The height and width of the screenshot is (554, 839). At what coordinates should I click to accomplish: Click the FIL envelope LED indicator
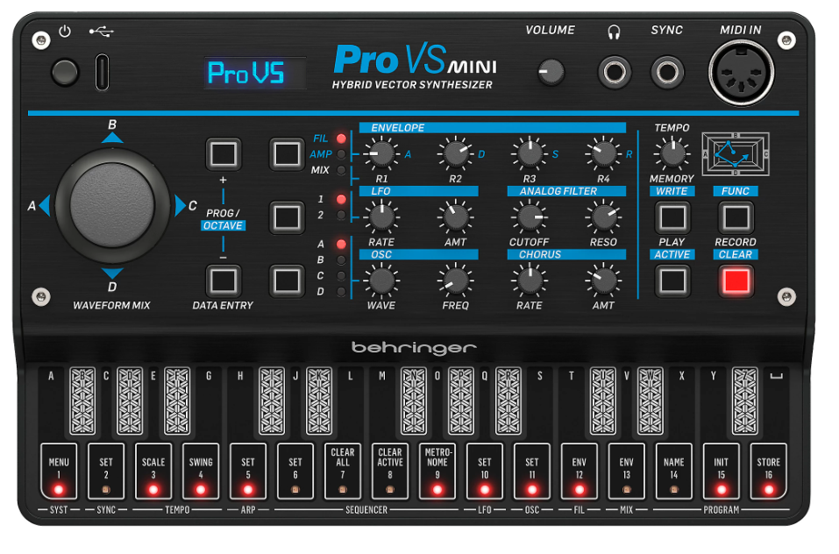click(341, 138)
